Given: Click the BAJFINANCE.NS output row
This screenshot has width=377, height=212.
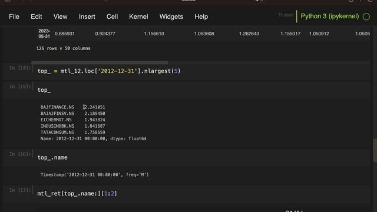Looking at the screenshot, I should pos(72,107).
